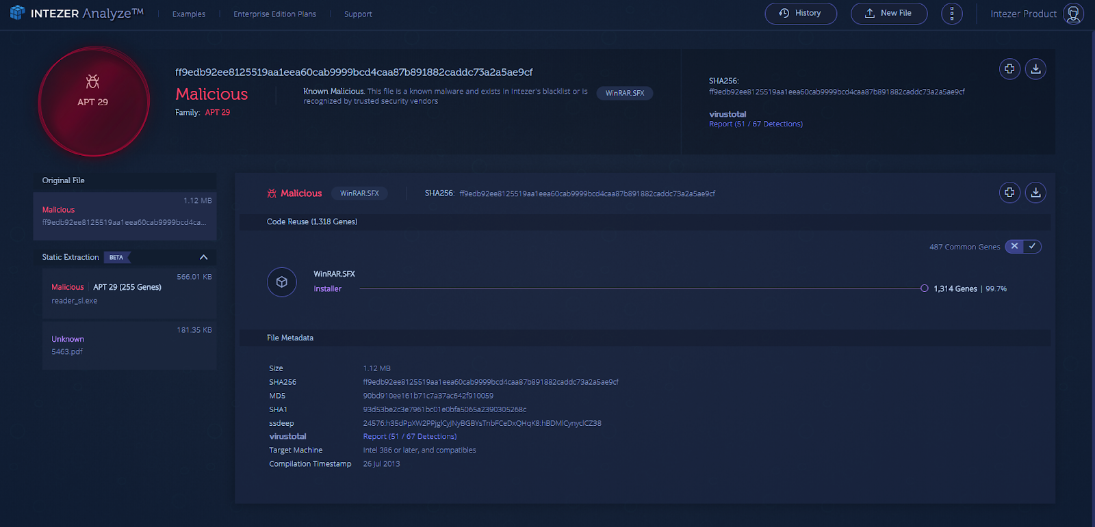
Task: Click the ssdeep hash value
Action: (482, 423)
